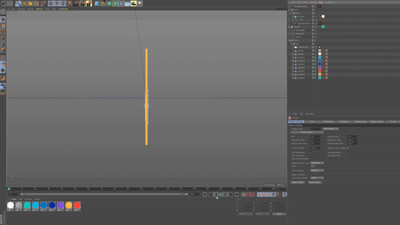Image resolution: width=400 pixels, height=225 pixels.
Task: Open the Subdivision Surface generators icon
Action: (109, 4)
